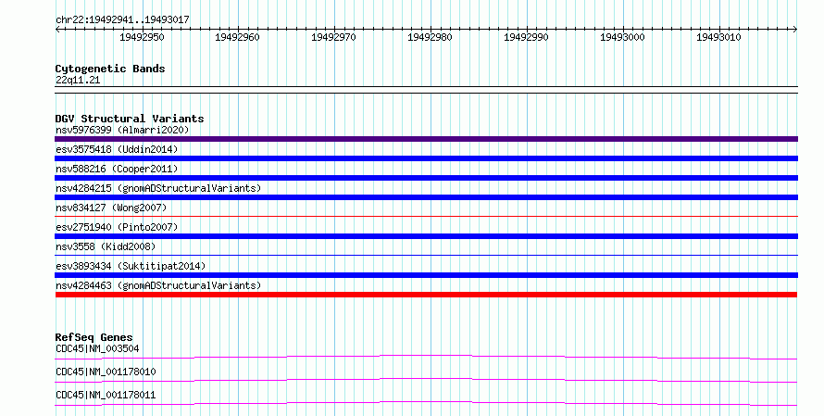Click the blue nsv588216 variant bar
This screenshot has width=824, height=416.
[426, 178]
